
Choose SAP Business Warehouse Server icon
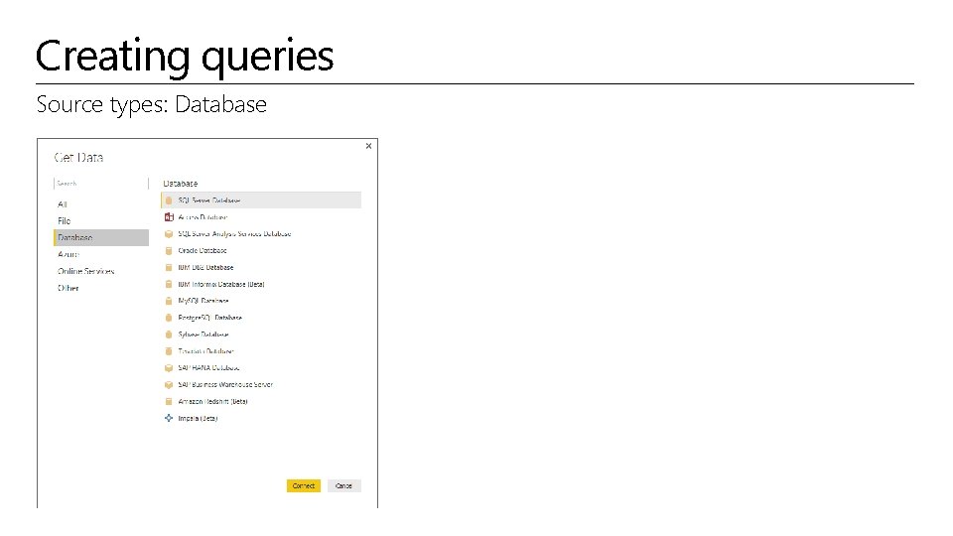pyautogui.click(x=169, y=385)
